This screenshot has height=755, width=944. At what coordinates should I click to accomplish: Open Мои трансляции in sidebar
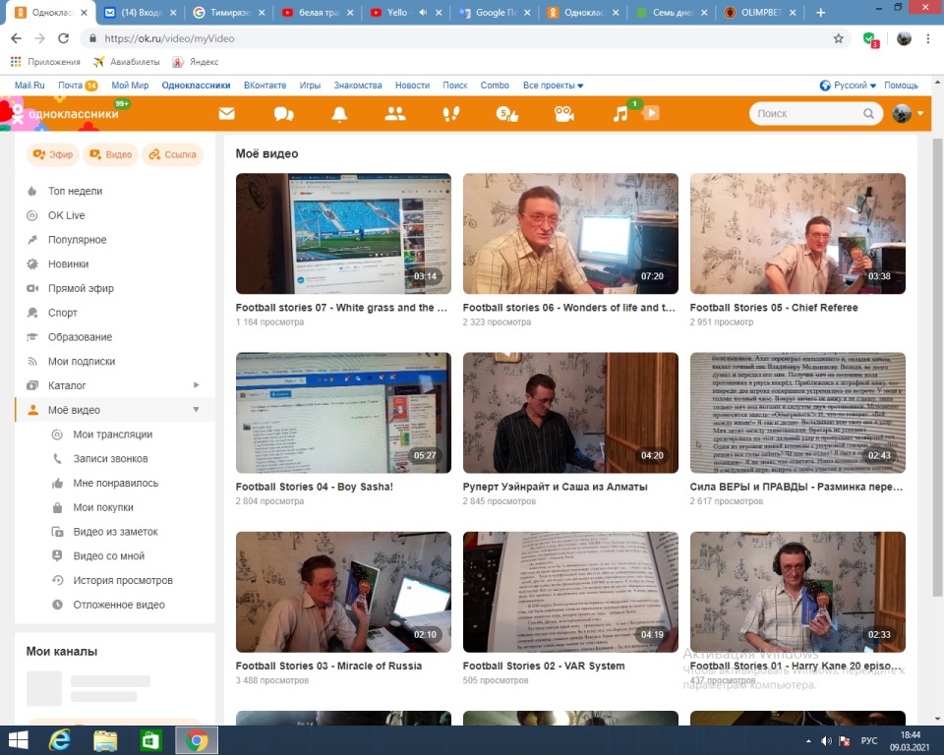[112, 435]
